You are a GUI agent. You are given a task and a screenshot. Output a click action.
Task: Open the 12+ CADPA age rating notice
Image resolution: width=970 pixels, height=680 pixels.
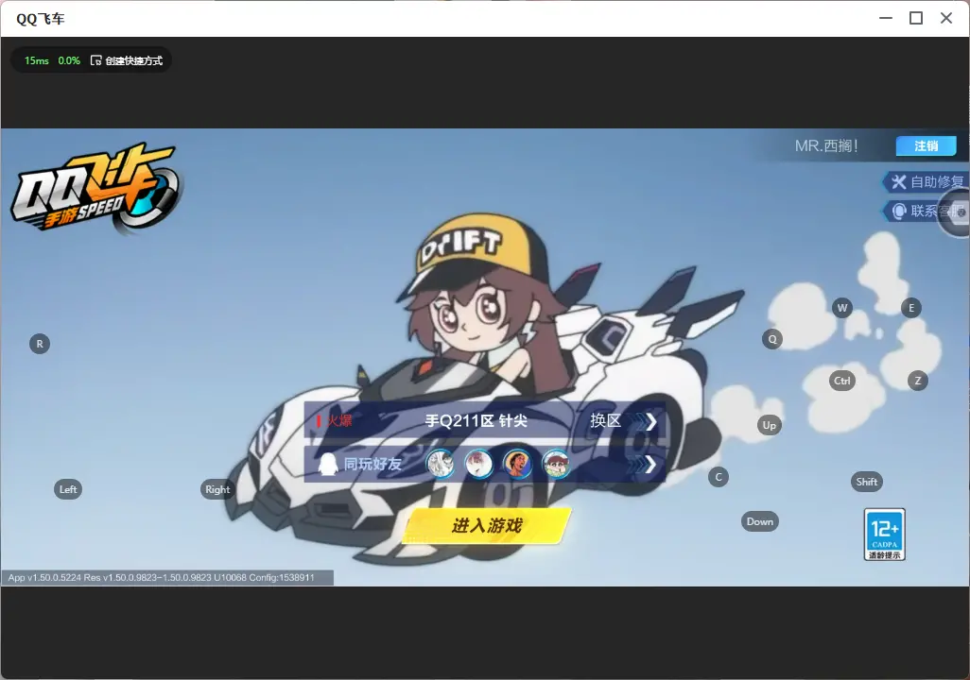885,535
